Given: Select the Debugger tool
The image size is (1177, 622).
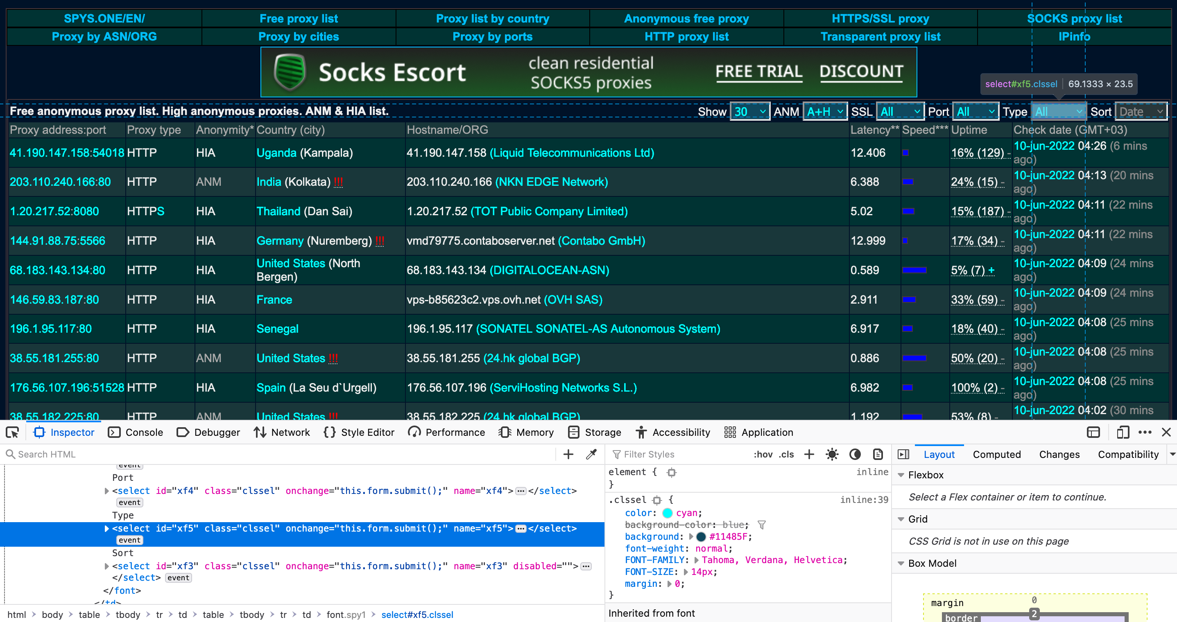Looking at the screenshot, I should click(211, 431).
